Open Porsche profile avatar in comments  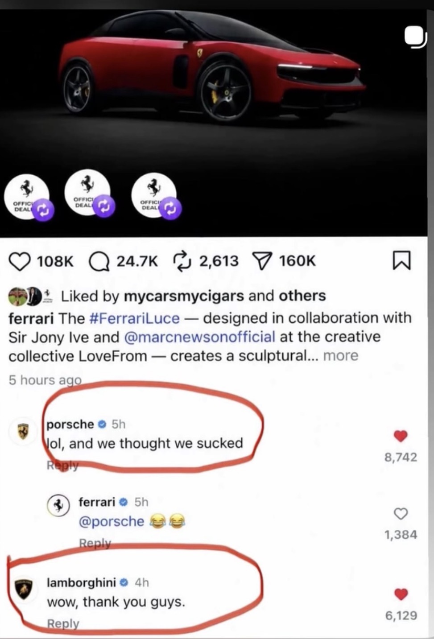(23, 432)
